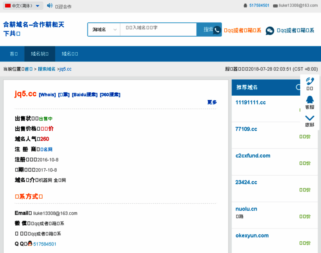Open the language selector dropdown

(x=23, y=5)
